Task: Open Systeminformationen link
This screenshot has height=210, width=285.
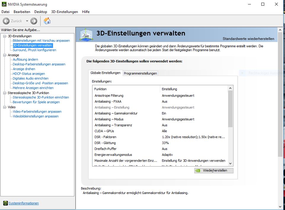Action: click(24, 203)
